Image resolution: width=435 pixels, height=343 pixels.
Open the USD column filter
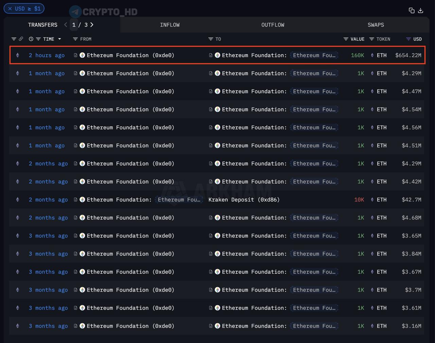(x=408, y=39)
